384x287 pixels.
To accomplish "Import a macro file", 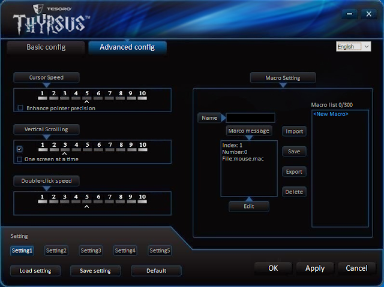I will coord(294,131).
